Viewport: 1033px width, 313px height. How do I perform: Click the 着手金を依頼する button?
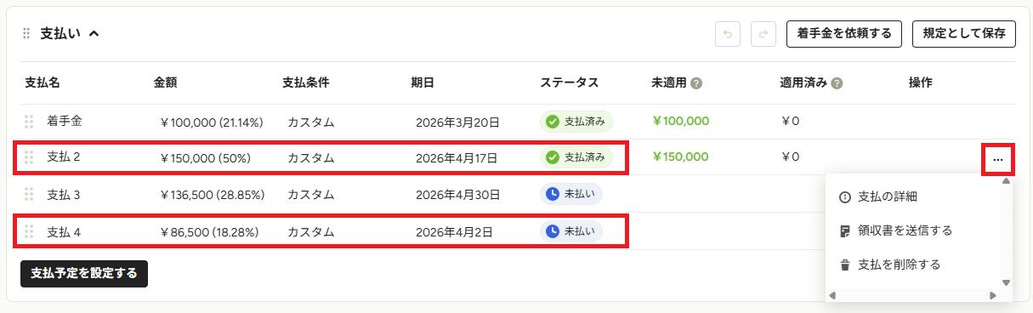coord(844,34)
